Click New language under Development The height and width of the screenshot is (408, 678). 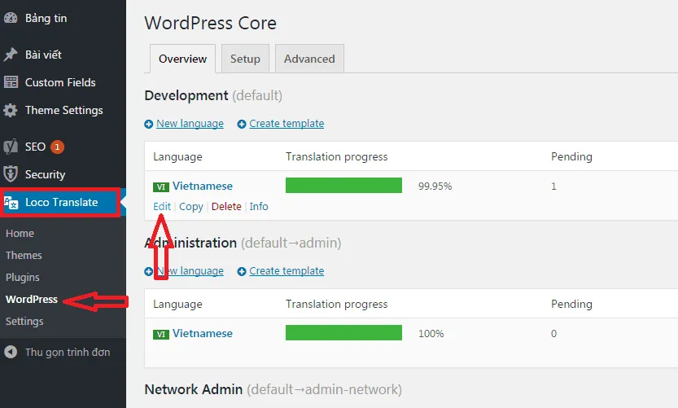(190, 124)
